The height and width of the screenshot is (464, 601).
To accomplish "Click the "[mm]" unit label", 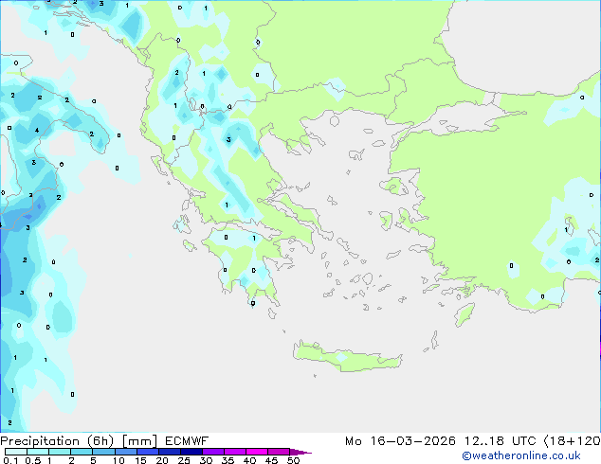I will pyautogui.click(x=139, y=441).
